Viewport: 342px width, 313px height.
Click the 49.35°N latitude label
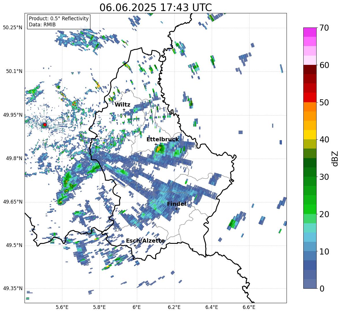pyautogui.click(x=13, y=288)
